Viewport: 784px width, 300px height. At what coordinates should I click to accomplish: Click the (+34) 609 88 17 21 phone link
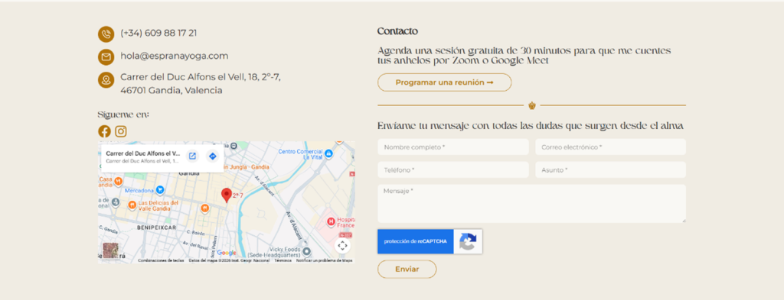[x=158, y=34]
